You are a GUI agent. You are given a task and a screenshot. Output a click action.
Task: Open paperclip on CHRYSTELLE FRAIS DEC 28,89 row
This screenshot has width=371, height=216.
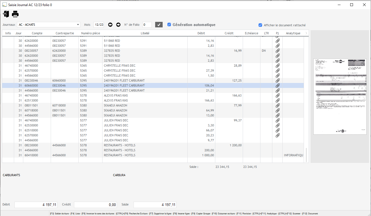[x=278, y=66]
